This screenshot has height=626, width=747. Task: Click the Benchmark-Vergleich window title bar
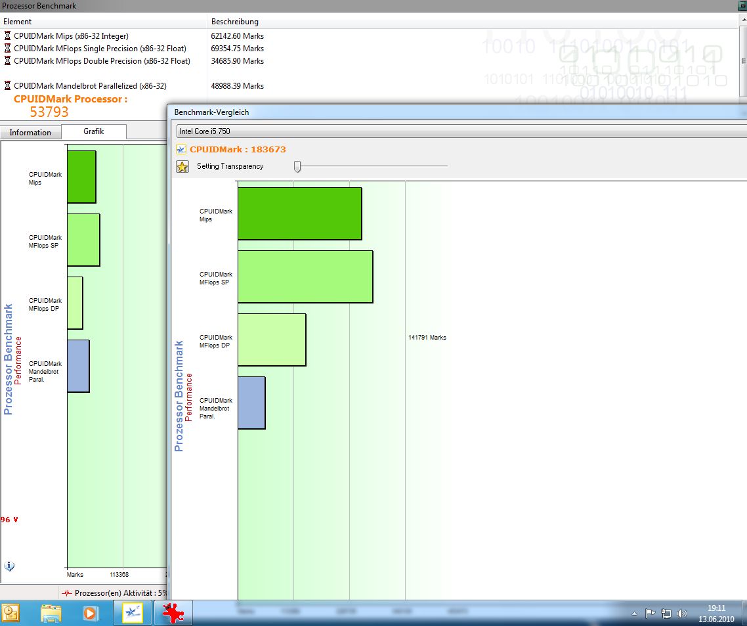[458, 112]
